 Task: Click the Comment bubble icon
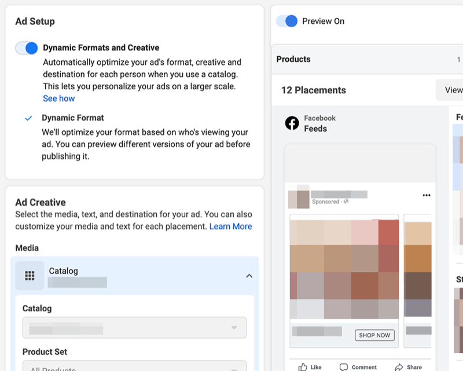(x=344, y=367)
